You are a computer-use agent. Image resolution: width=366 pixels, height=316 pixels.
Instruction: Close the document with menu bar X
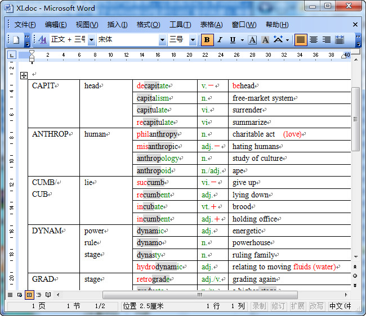355,25
